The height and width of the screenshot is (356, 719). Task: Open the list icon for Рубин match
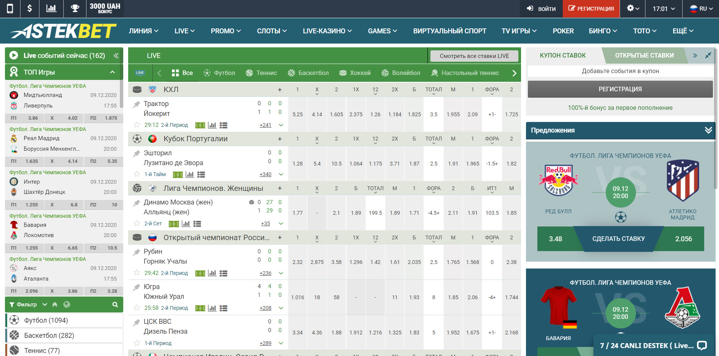[x=223, y=273]
